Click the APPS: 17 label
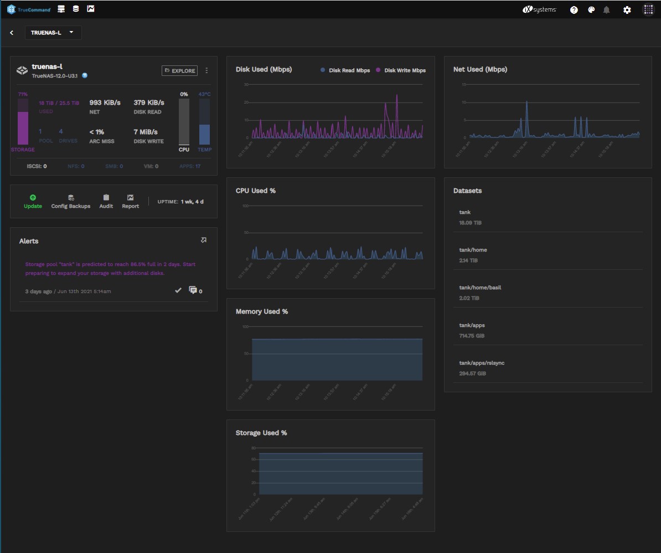Viewport: 661px width, 553px height. (190, 166)
